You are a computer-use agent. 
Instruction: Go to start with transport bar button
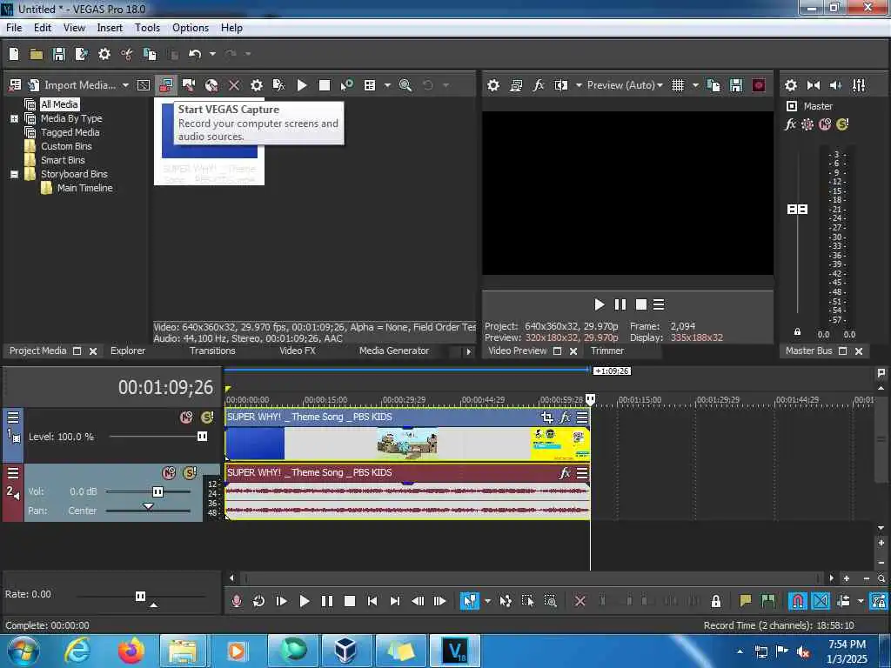pyautogui.click(x=372, y=601)
